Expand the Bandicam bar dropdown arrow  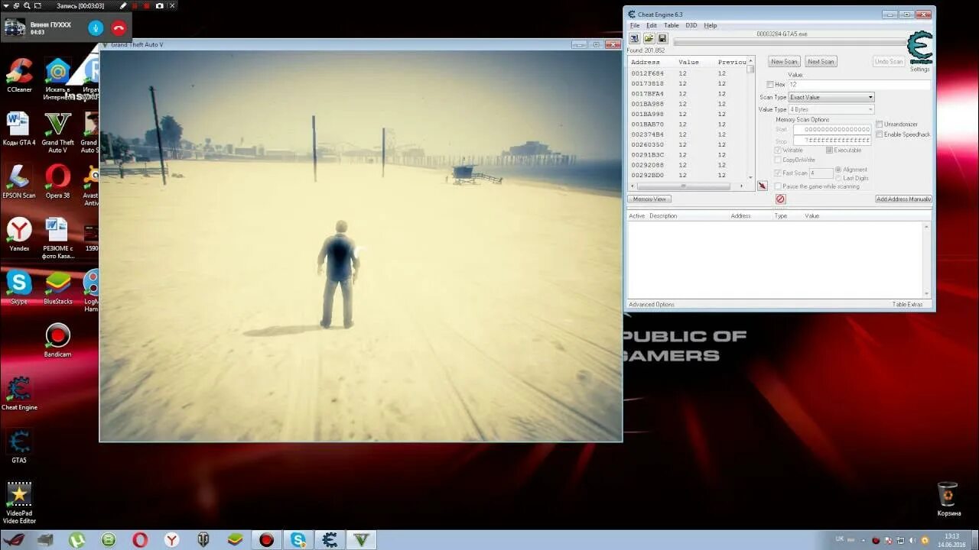point(5,5)
